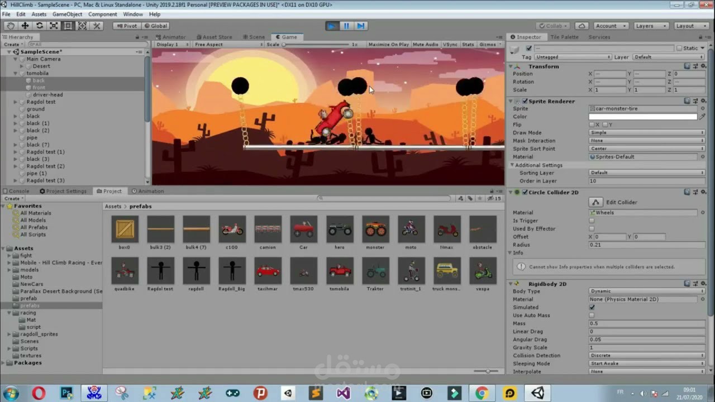
Task: Open the Draw Mode dropdown
Action: [647, 133]
